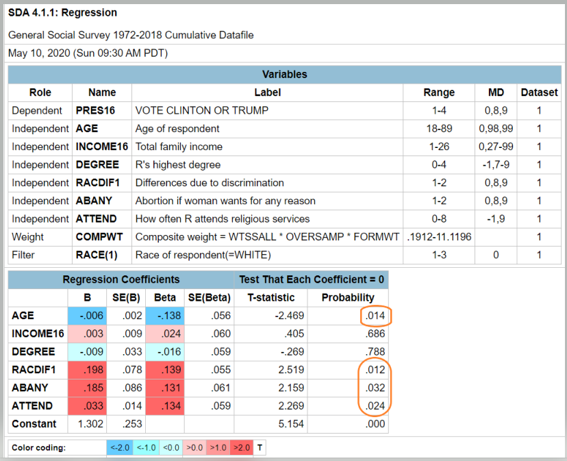Click the INCOME16 MD value 0,27-99
This screenshot has width=567, height=461.
(x=496, y=147)
